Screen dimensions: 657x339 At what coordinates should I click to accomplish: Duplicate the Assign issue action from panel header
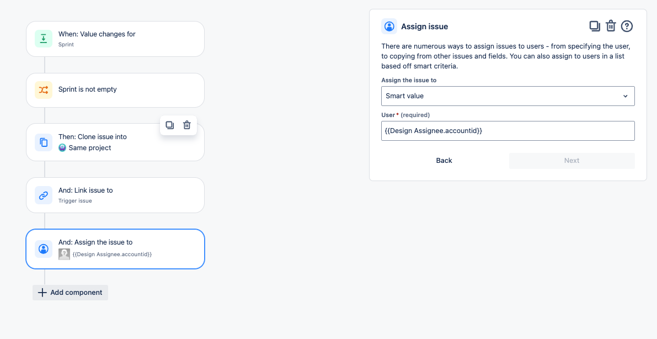(594, 26)
